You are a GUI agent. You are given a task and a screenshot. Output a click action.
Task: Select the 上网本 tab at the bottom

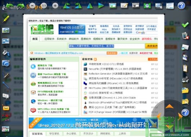click(122, 134)
